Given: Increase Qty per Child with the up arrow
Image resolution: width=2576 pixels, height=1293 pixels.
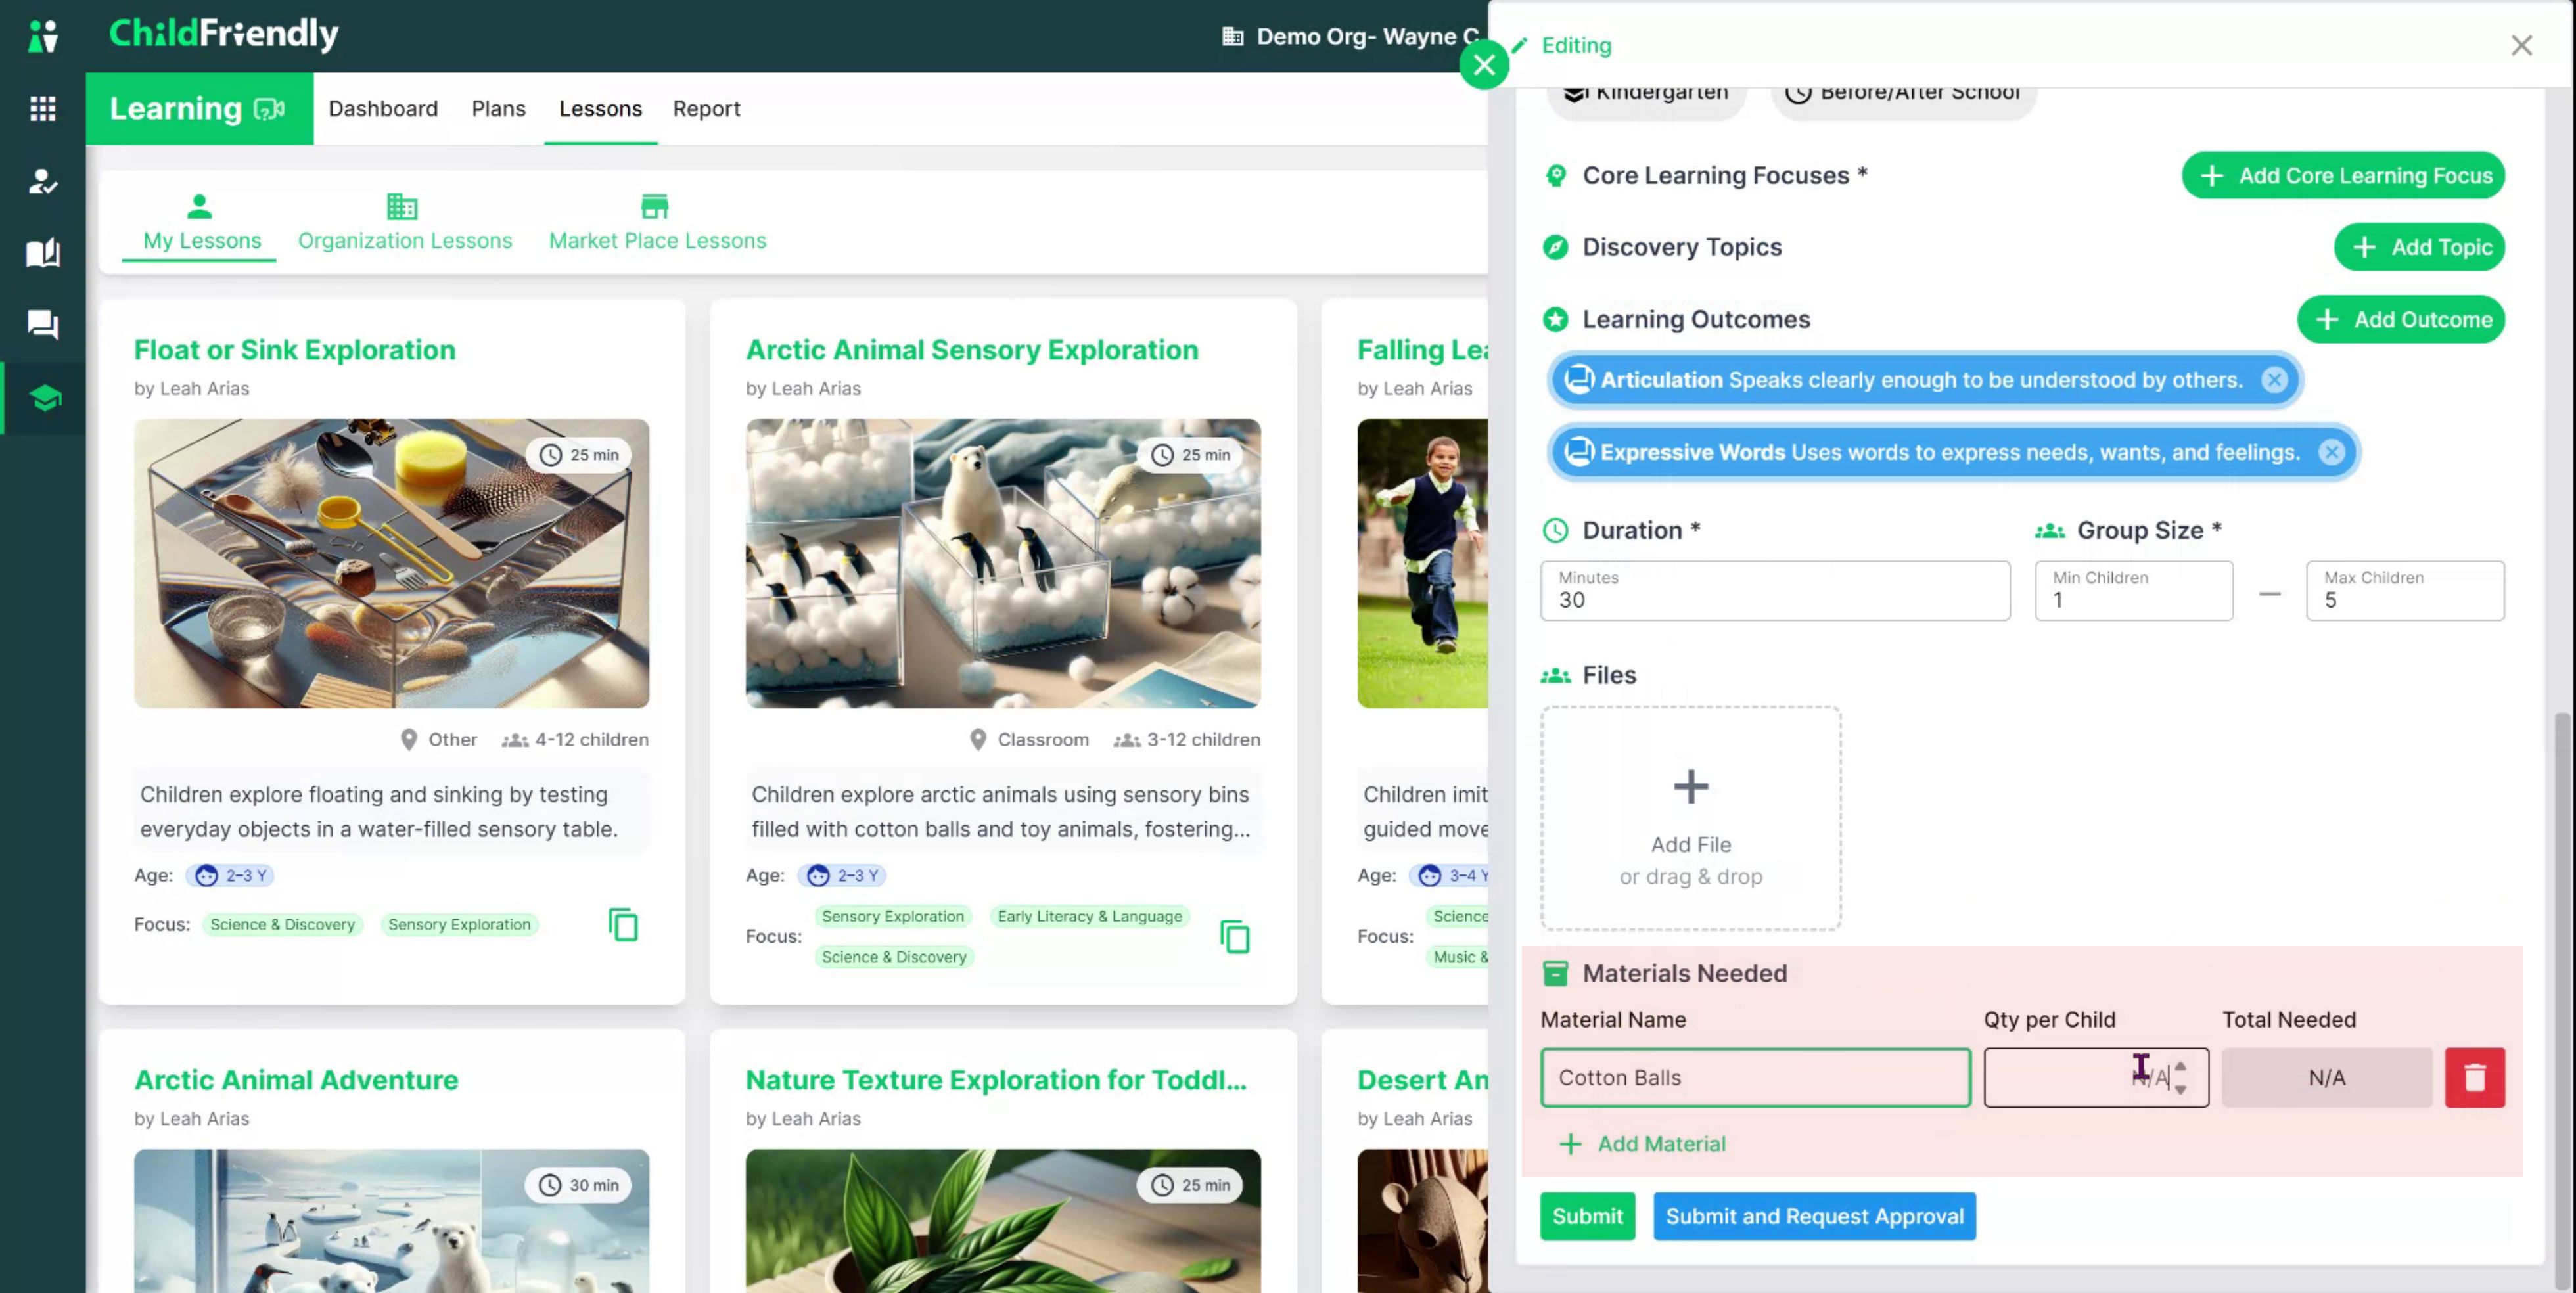Looking at the screenshot, I should pos(2180,1066).
